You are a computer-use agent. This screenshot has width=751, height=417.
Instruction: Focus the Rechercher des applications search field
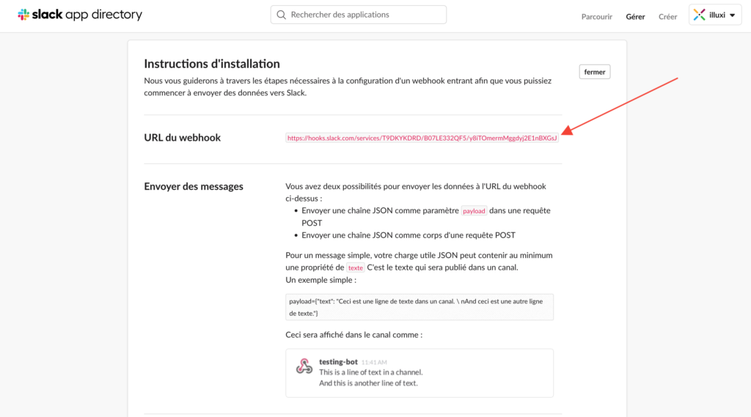click(x=358, y=15)
